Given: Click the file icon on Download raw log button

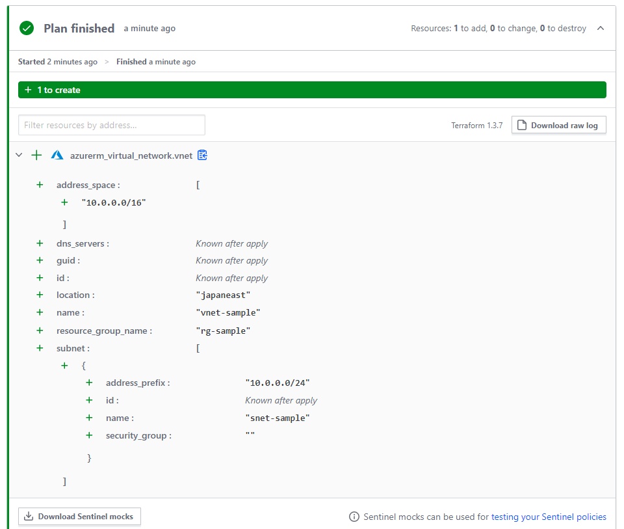Looking at the screenshot, I should (522, 125).
